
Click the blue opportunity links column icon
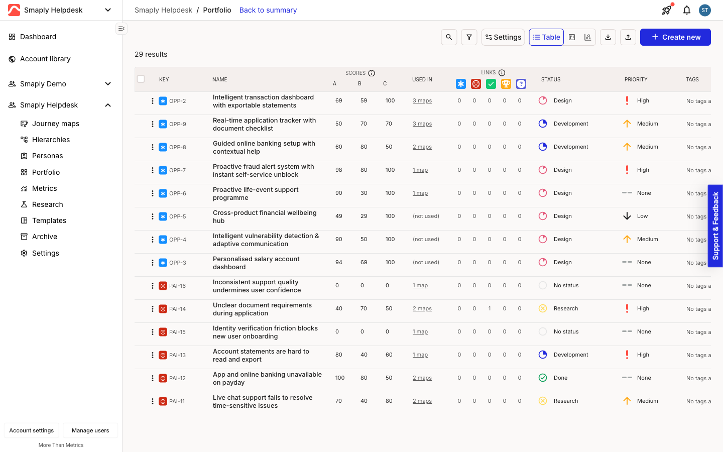[x=461, y=84]
